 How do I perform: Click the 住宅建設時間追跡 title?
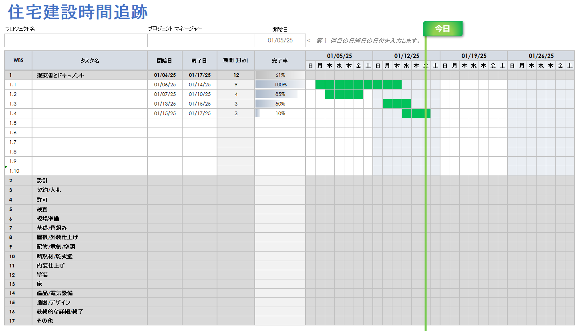pyautogui.click(x=78, y=12)
